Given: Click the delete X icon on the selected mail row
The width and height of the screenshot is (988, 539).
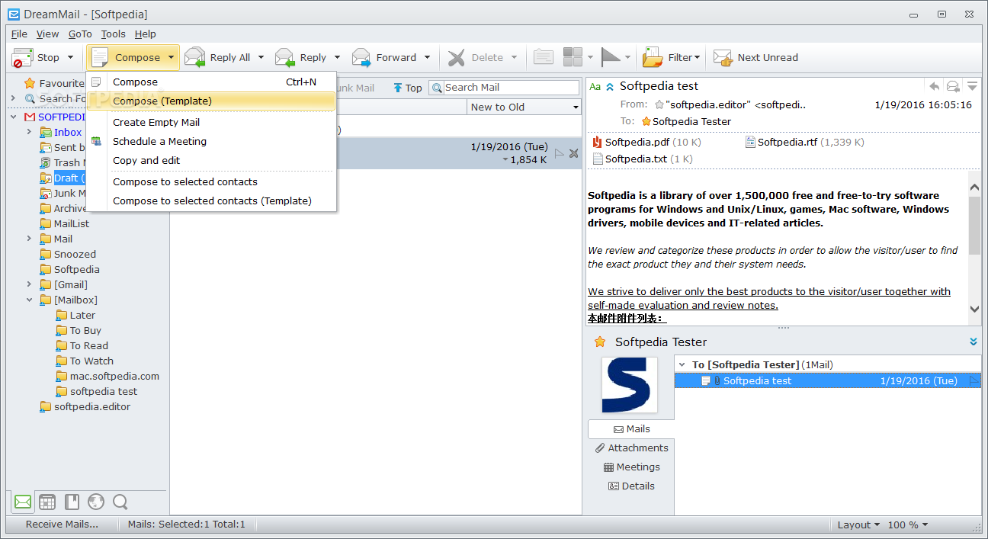Looking at the screenshot, I should tap(574, 153).
